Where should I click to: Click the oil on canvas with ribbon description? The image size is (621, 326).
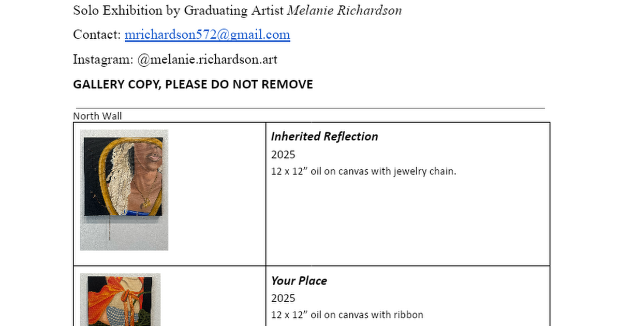[x=347, y=315]
